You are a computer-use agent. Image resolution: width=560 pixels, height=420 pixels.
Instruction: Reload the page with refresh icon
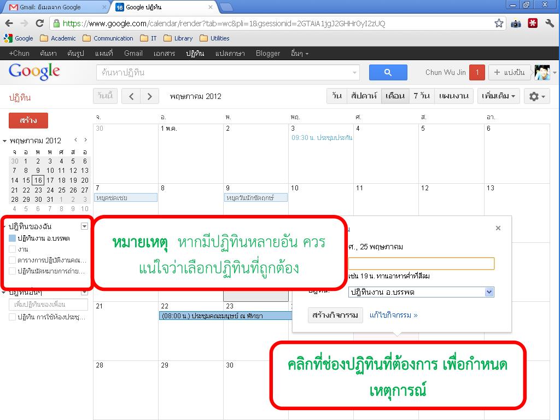(39, 24)
